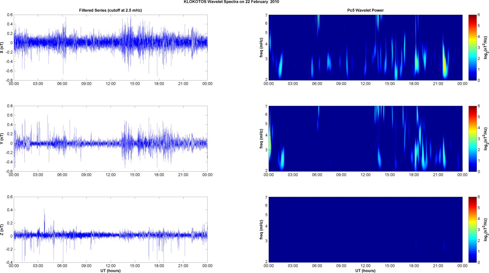Viewport: 489px width, 273px height.
Task: Click the "18:00" tick below Y series plot
Action: (159, 175)
